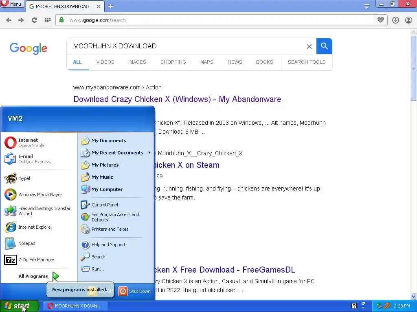Viewport: 417px width, 312px height.
Task: Switch to the BOOKS tab
Action: tap(265, 62)
